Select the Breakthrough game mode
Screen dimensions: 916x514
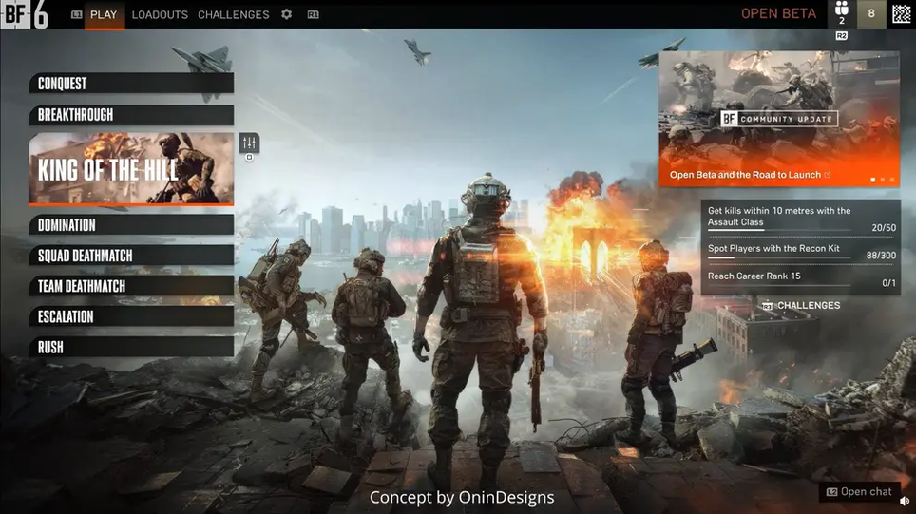coord(131,115)
